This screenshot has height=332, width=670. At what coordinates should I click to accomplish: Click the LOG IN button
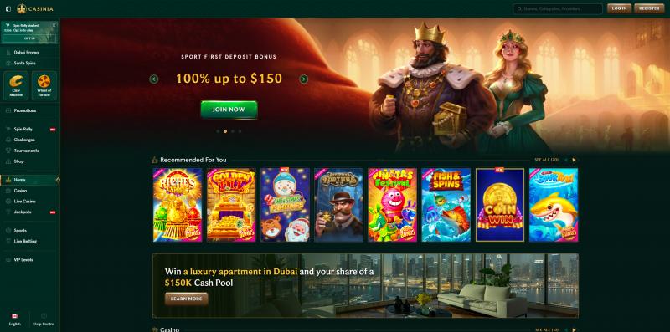point(619,8)
